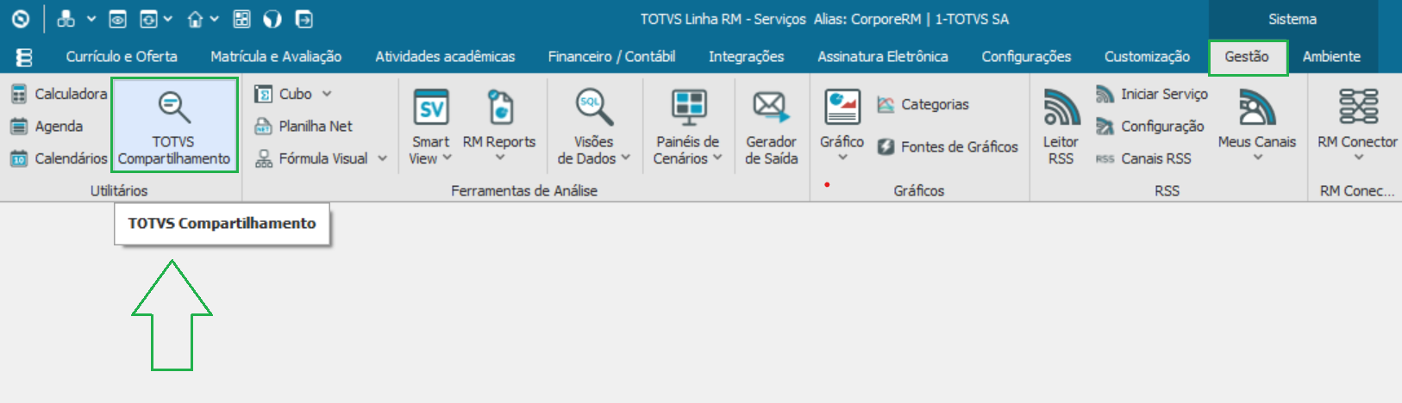Click the Gráfico chart icon

[x=842, y=108]
